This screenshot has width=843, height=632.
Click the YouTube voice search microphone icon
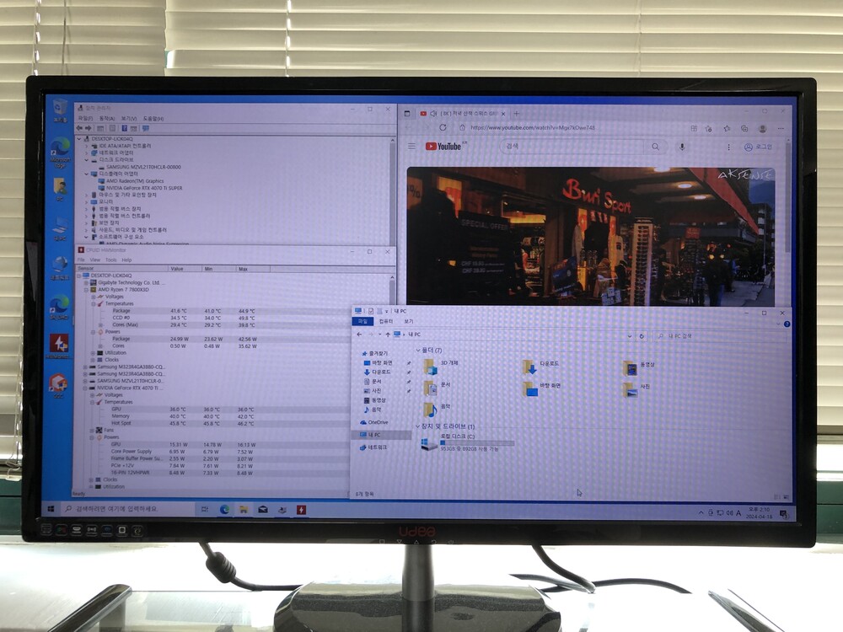tap(682, 146)
